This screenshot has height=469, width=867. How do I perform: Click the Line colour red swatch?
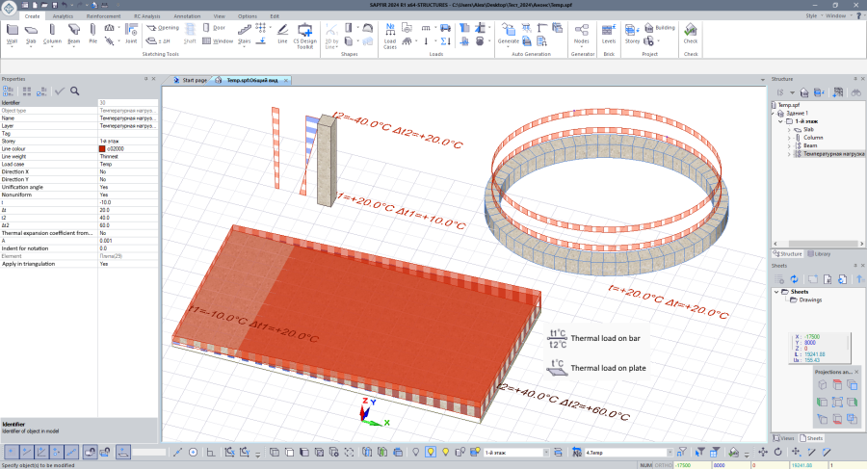coord(102,148)
